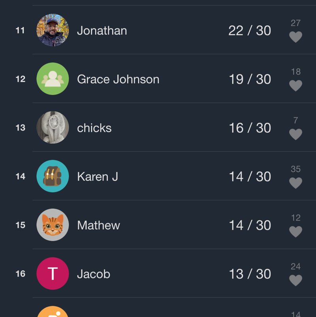Heart the chicks leaderboard entry
316x317 pixels.
[x=295, y=134]
